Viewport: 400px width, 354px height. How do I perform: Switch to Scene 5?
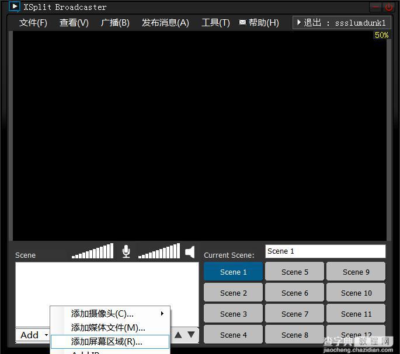tap(295, 272)
